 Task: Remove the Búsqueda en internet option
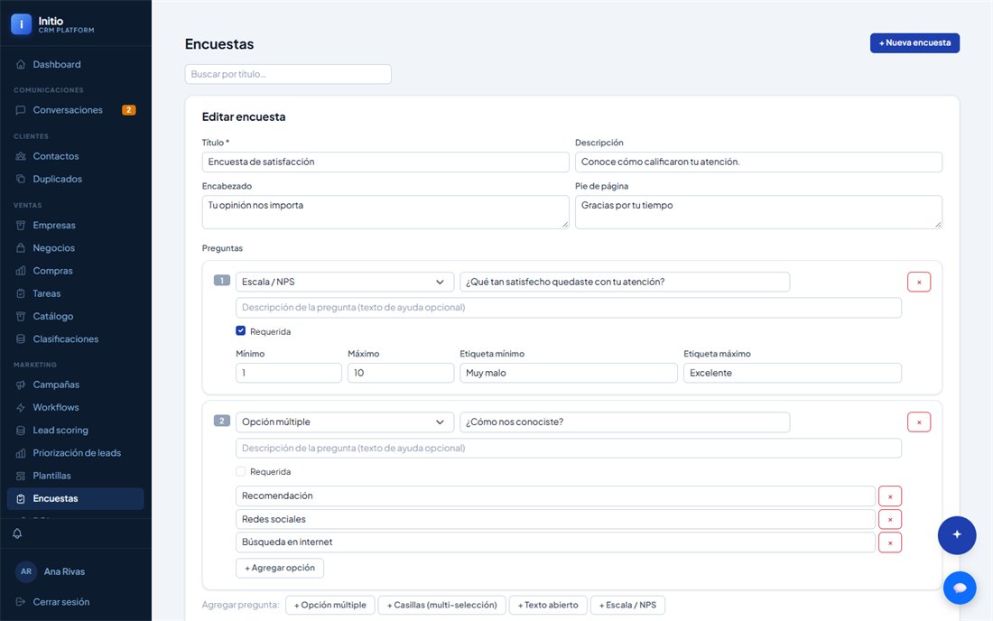(890, 542)
